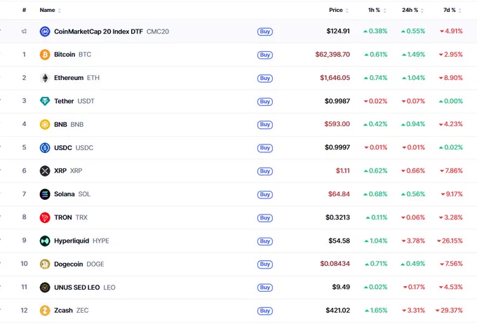Open the Dogecoin DOGE name link

tap(79, 264)
